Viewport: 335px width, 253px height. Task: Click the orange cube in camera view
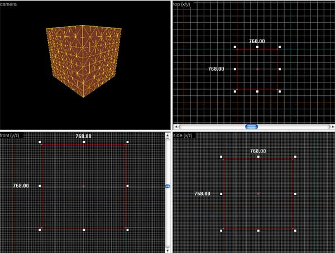pyautogui.click(x=83, y=60)
